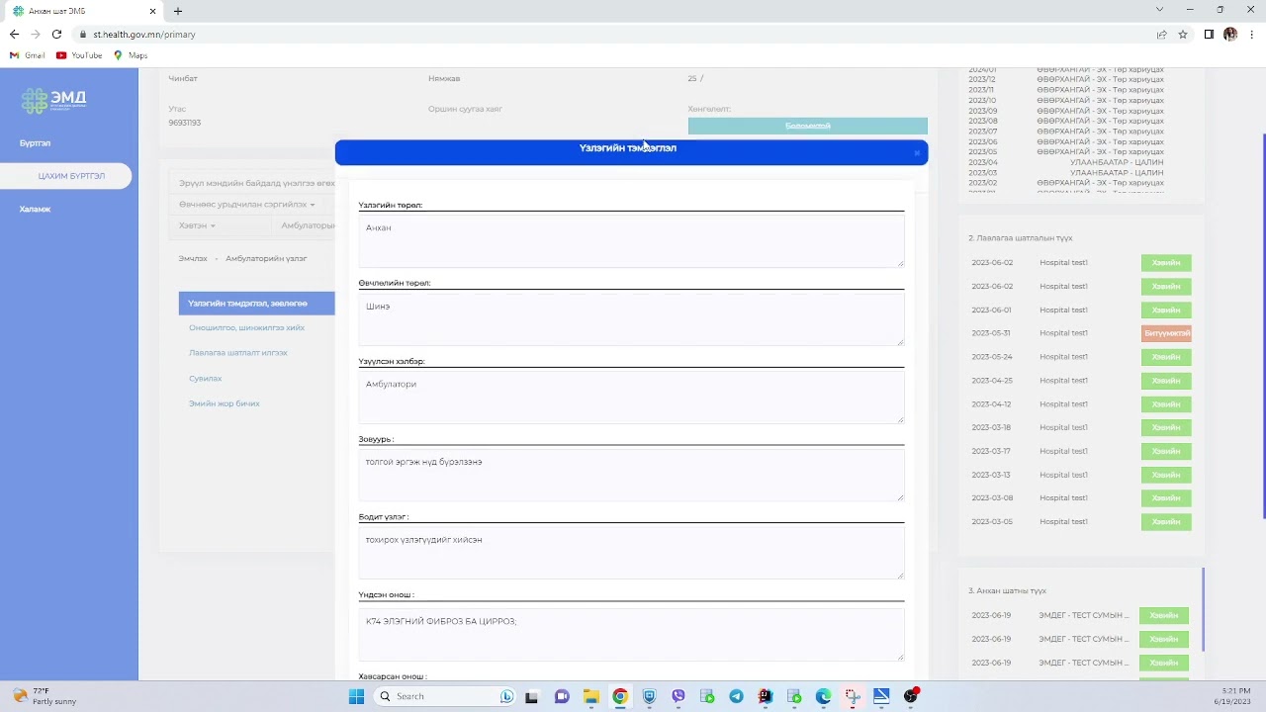Open Viber from the taskbar
1266x712 pixels.
point(678,696)
